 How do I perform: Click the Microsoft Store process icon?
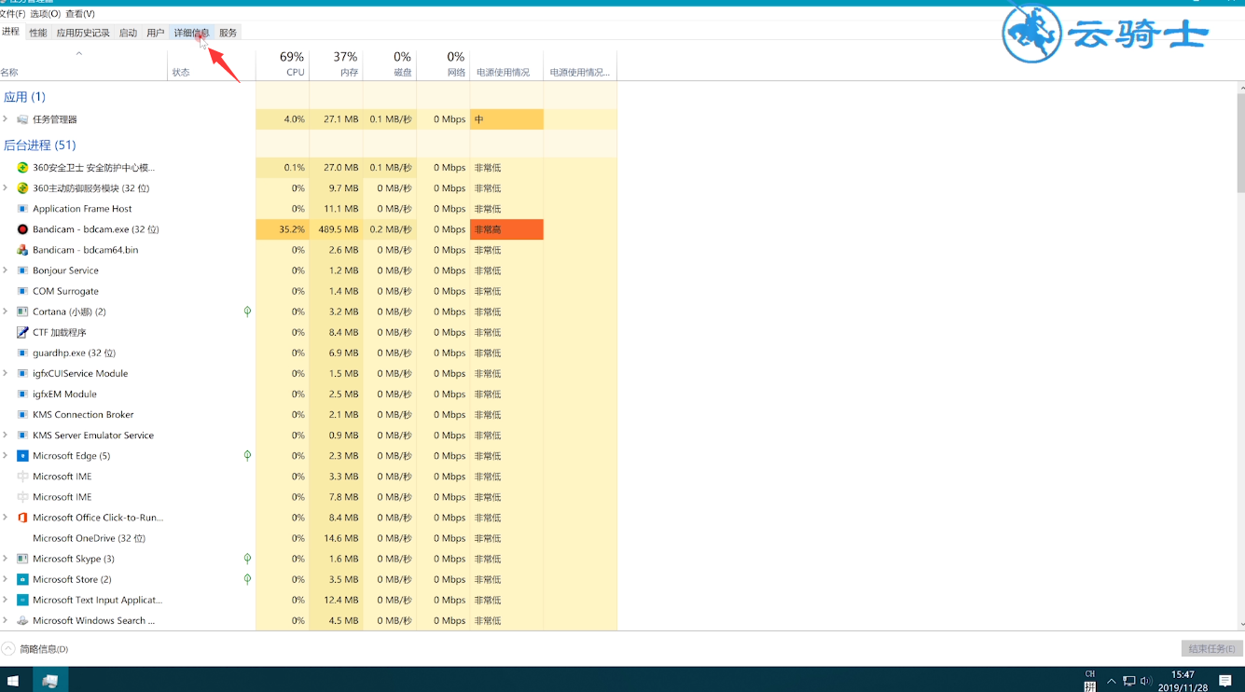[22, 579]
